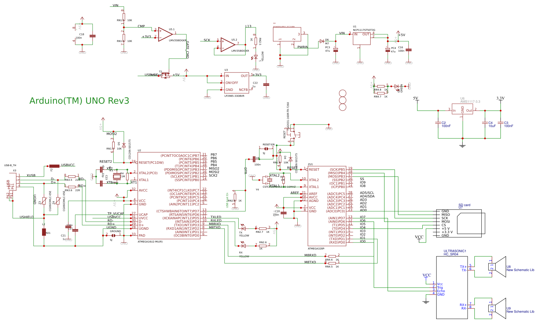Click the 'Arduino(TM) UNO Rev3' title
This screenshot has width=538, height=323.
tap(79, 101)
